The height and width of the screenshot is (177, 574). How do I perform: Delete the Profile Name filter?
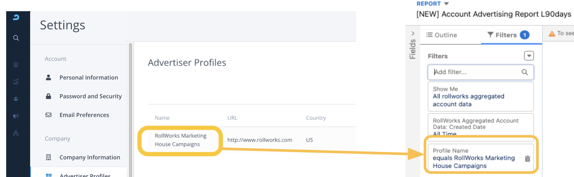click(527, 159)
